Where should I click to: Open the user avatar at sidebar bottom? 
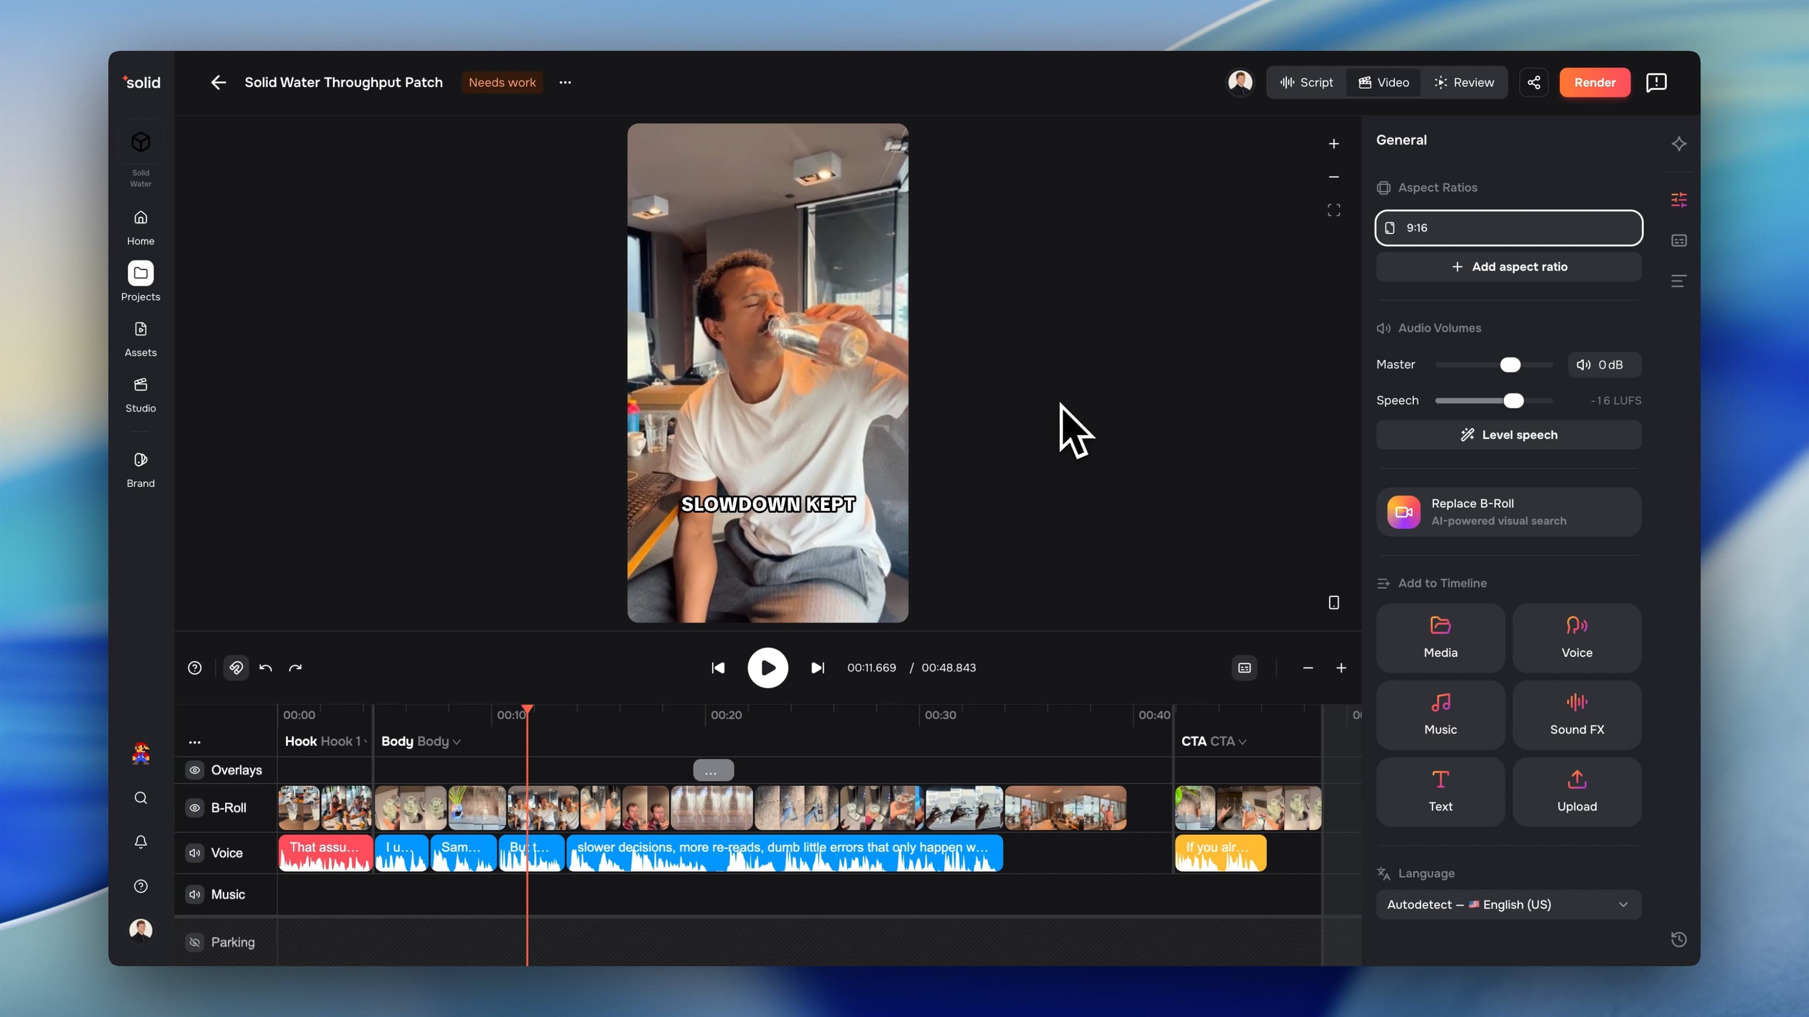pos(140,930)
